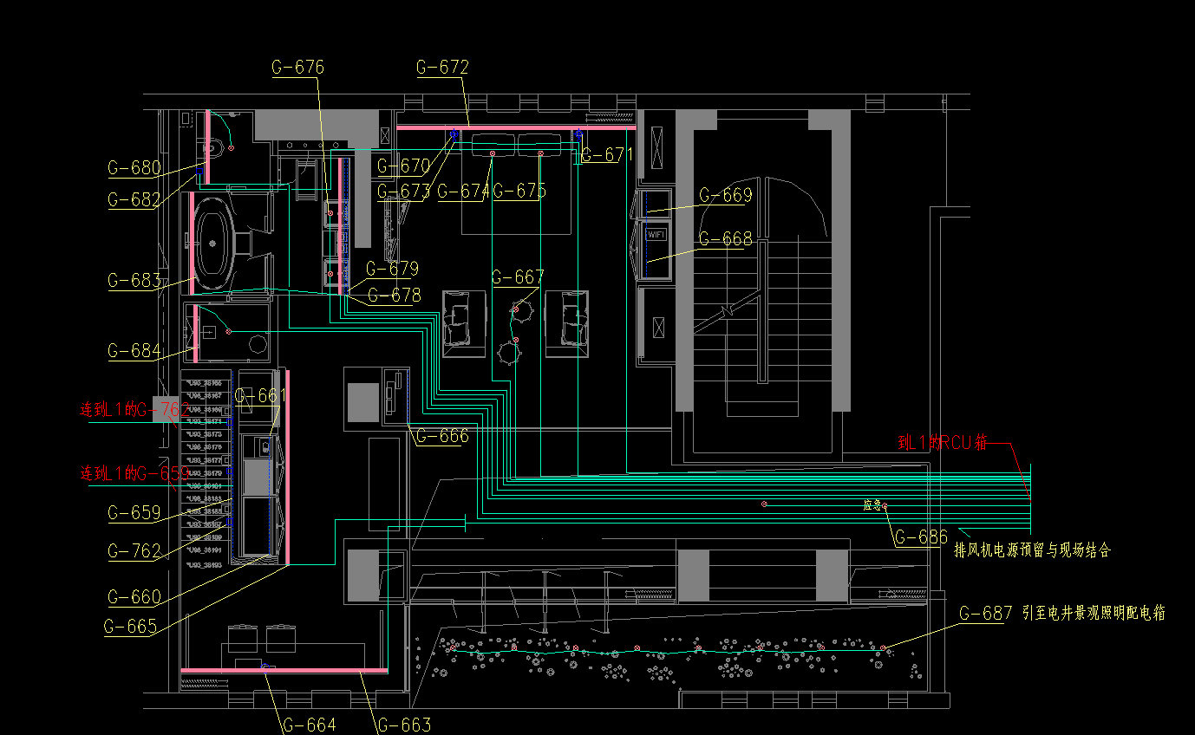
Task: Select the G-683 label beside the bathtub
Action: tap(134, 281)
